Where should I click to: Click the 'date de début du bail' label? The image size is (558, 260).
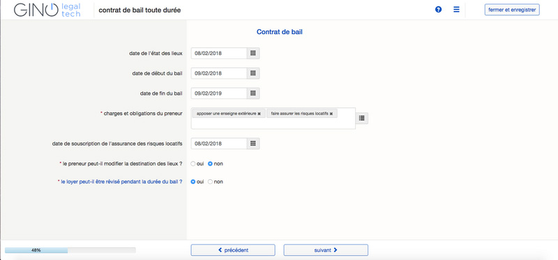pos(158,73)
